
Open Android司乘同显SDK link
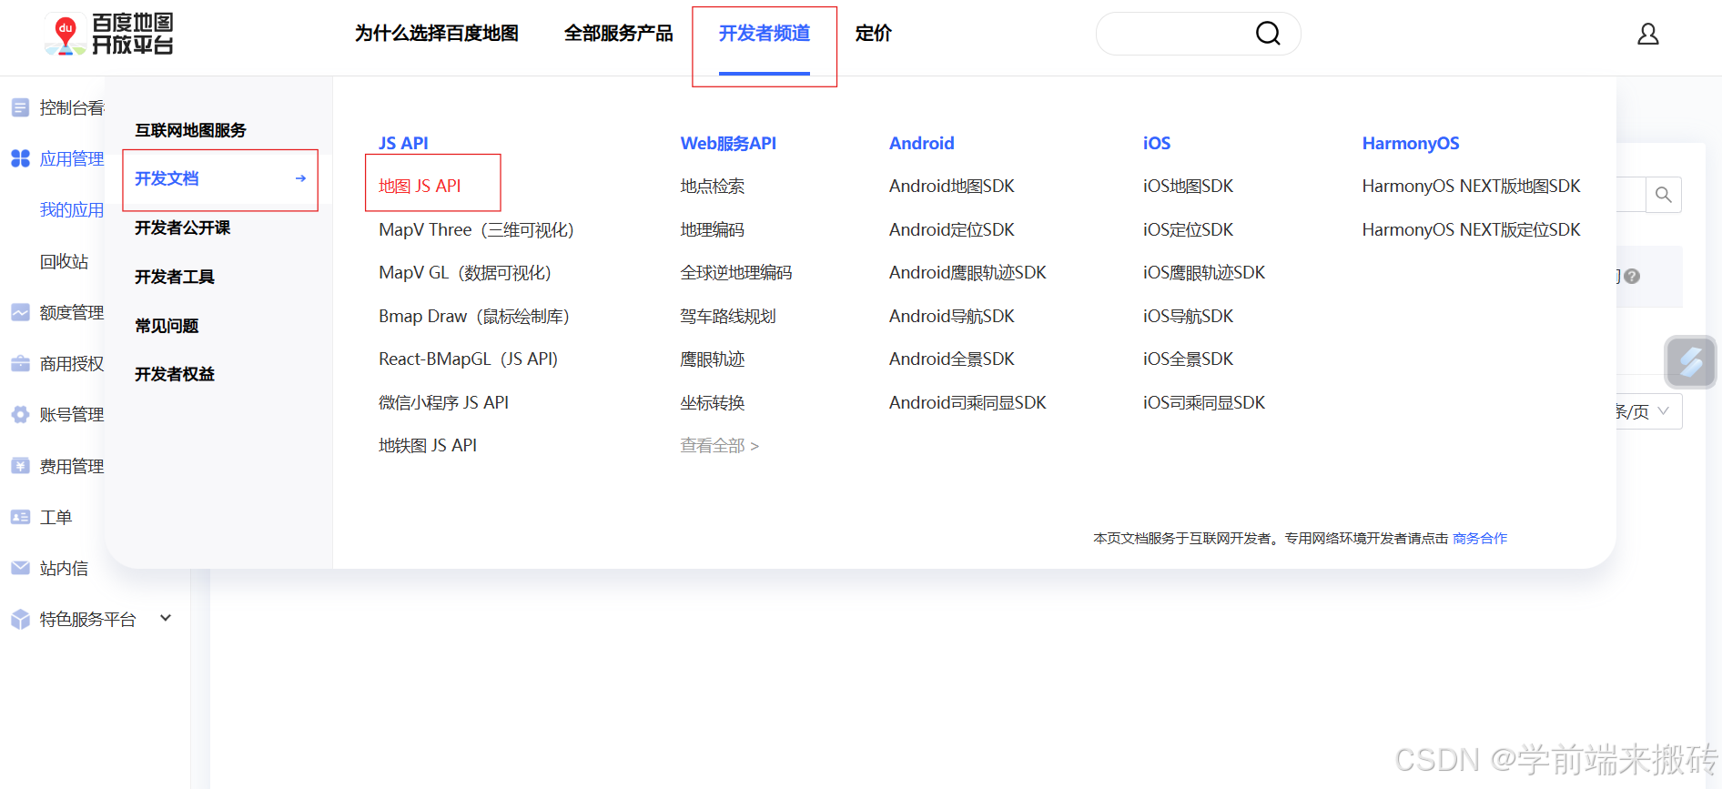pos(967,402)
